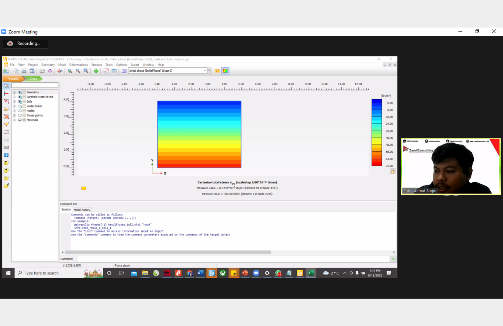Select the text annotation T tool
Viewport: 503px width, 326px height.
[x=6, y=163]
